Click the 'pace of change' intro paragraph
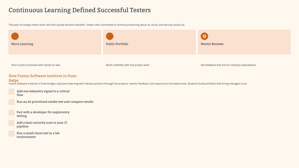299x168 pixels. [97, 25]
